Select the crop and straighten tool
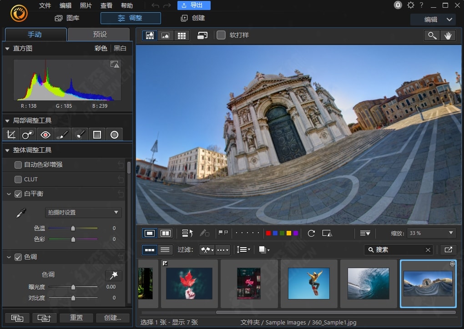 [x=11, y=135]
